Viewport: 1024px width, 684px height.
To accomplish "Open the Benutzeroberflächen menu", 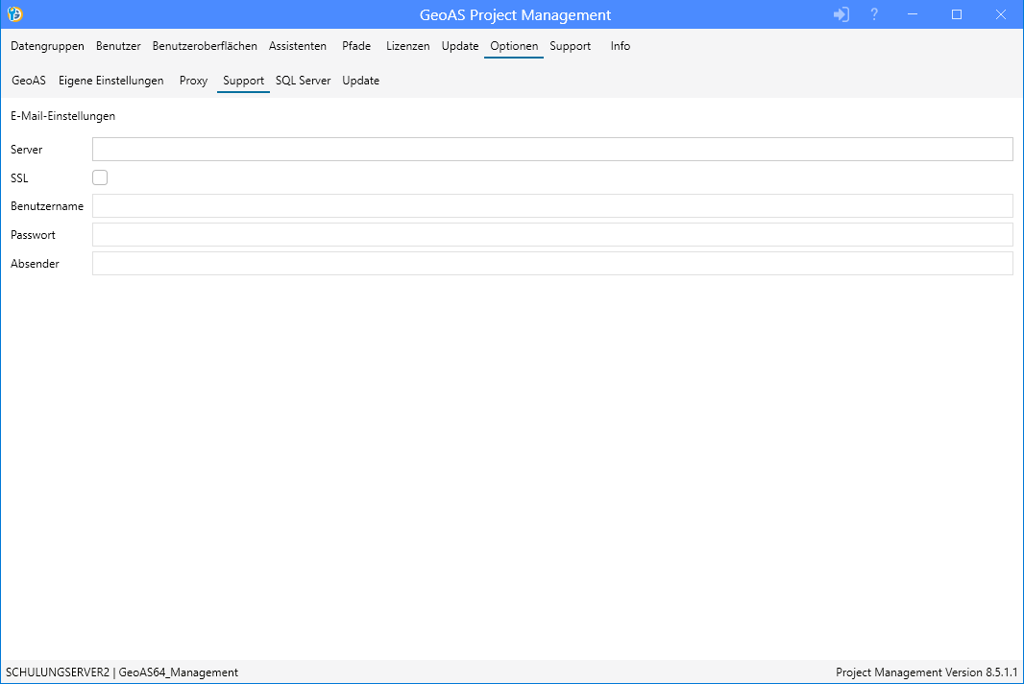I will [x=205, y=46].
